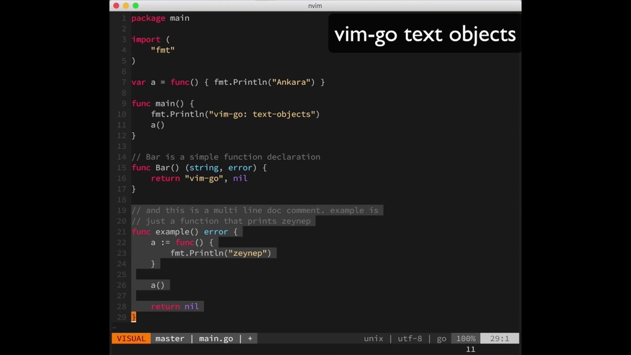Click the 'prints zeynep' comment line
The height and width of the screenshot is (355, 631).
click(221, 221)
